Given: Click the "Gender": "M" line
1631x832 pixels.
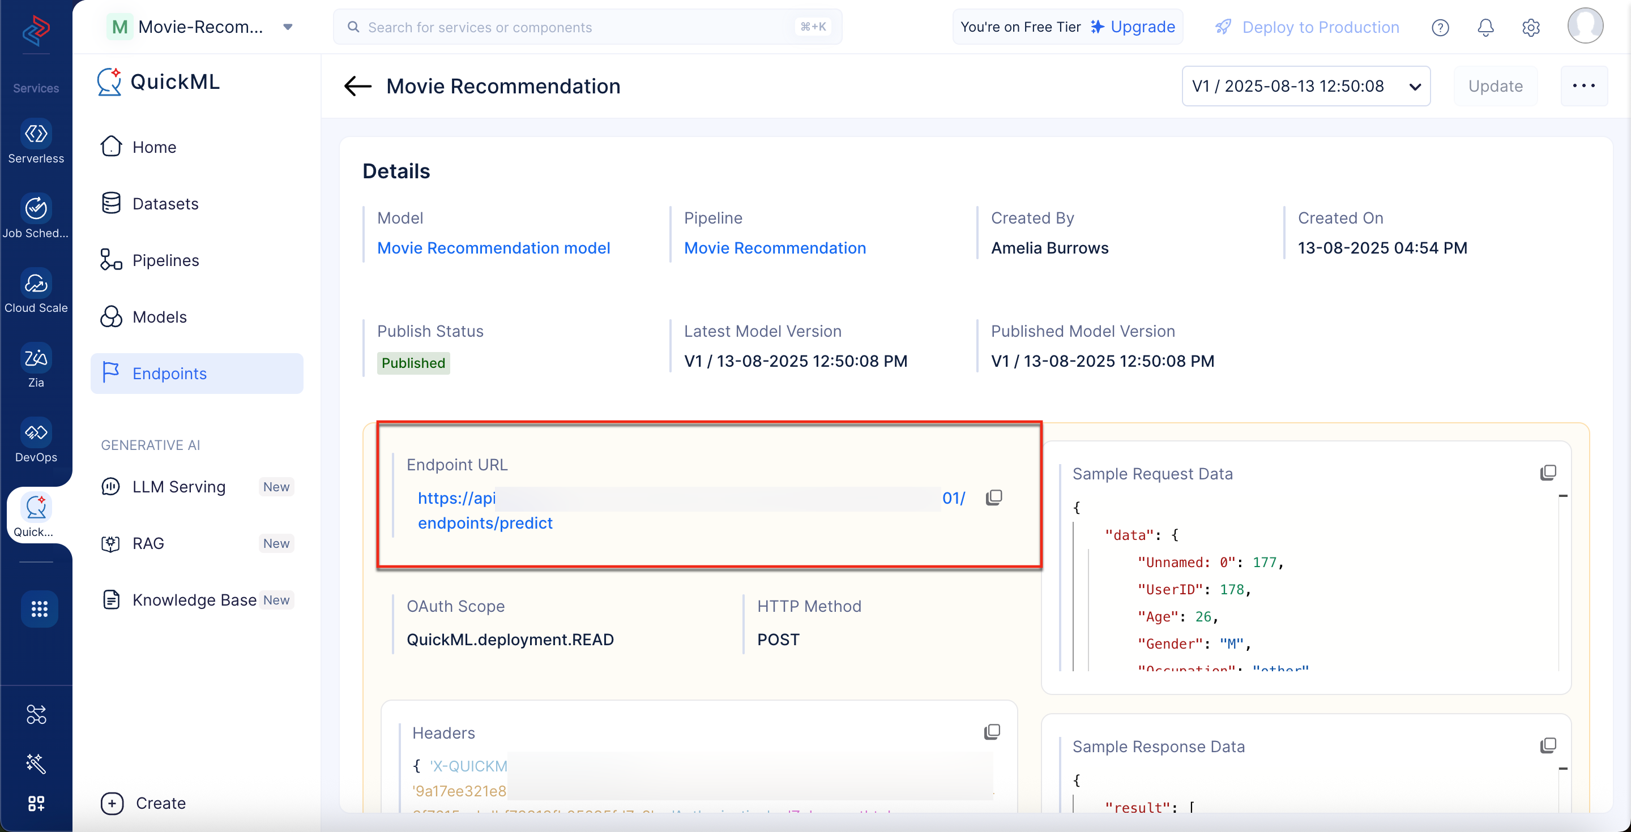Looking at the screenshot, I should pos(1194,644).
